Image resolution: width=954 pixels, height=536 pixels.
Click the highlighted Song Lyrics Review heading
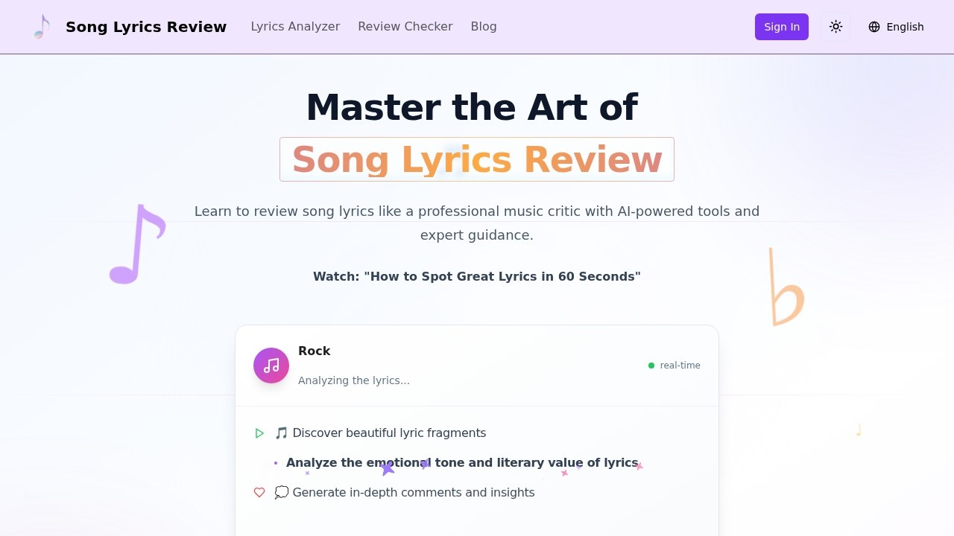[477, 159]
